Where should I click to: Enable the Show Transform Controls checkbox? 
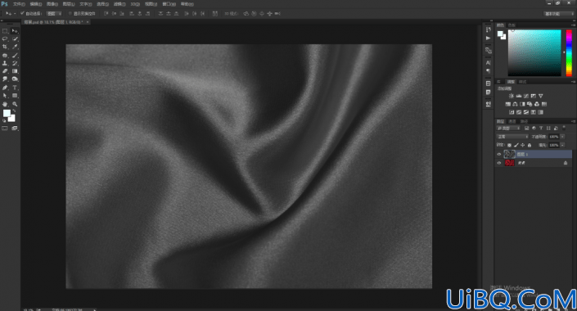(70, 14)
